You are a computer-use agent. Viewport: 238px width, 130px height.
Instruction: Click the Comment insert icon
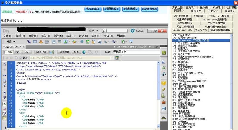pyautogui.click(x=99, y=42)
